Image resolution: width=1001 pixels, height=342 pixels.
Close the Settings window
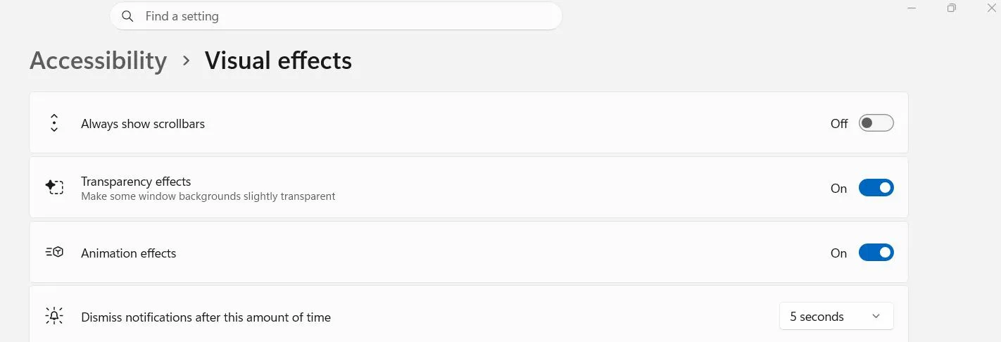992,8
